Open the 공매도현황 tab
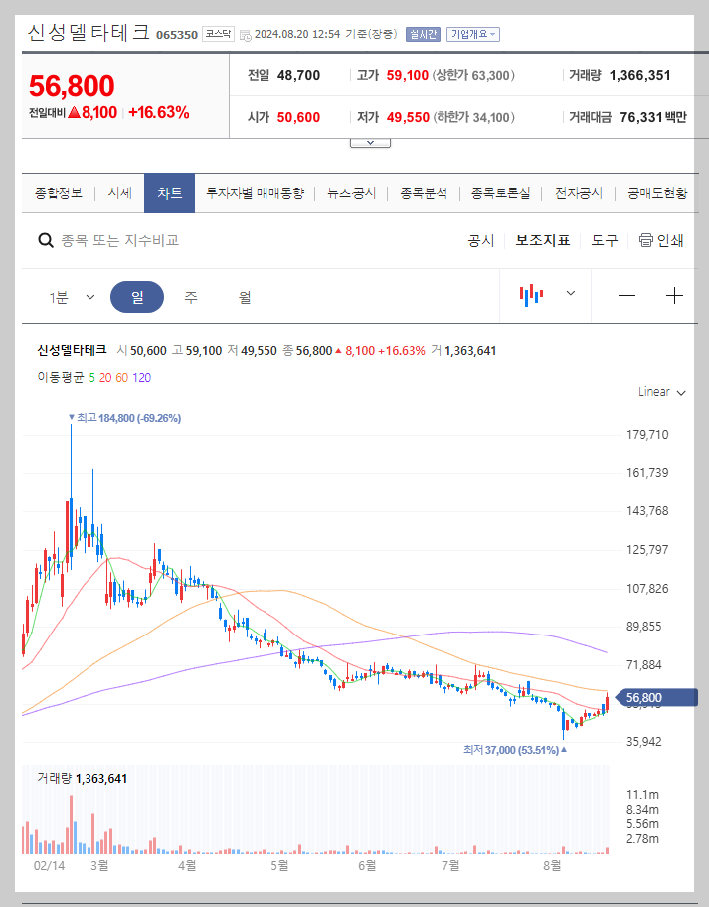The height and width of the screenshot is (907, 709). pyautogui.click(x=657, y=193)
